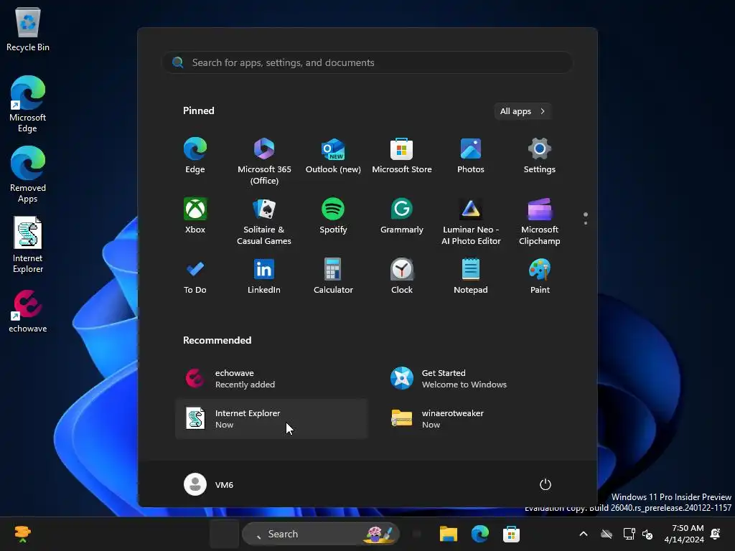Screen dimensions: 735x551
Task: Launch Calculator from pinned apps
Action: click(x=333, y=276)
